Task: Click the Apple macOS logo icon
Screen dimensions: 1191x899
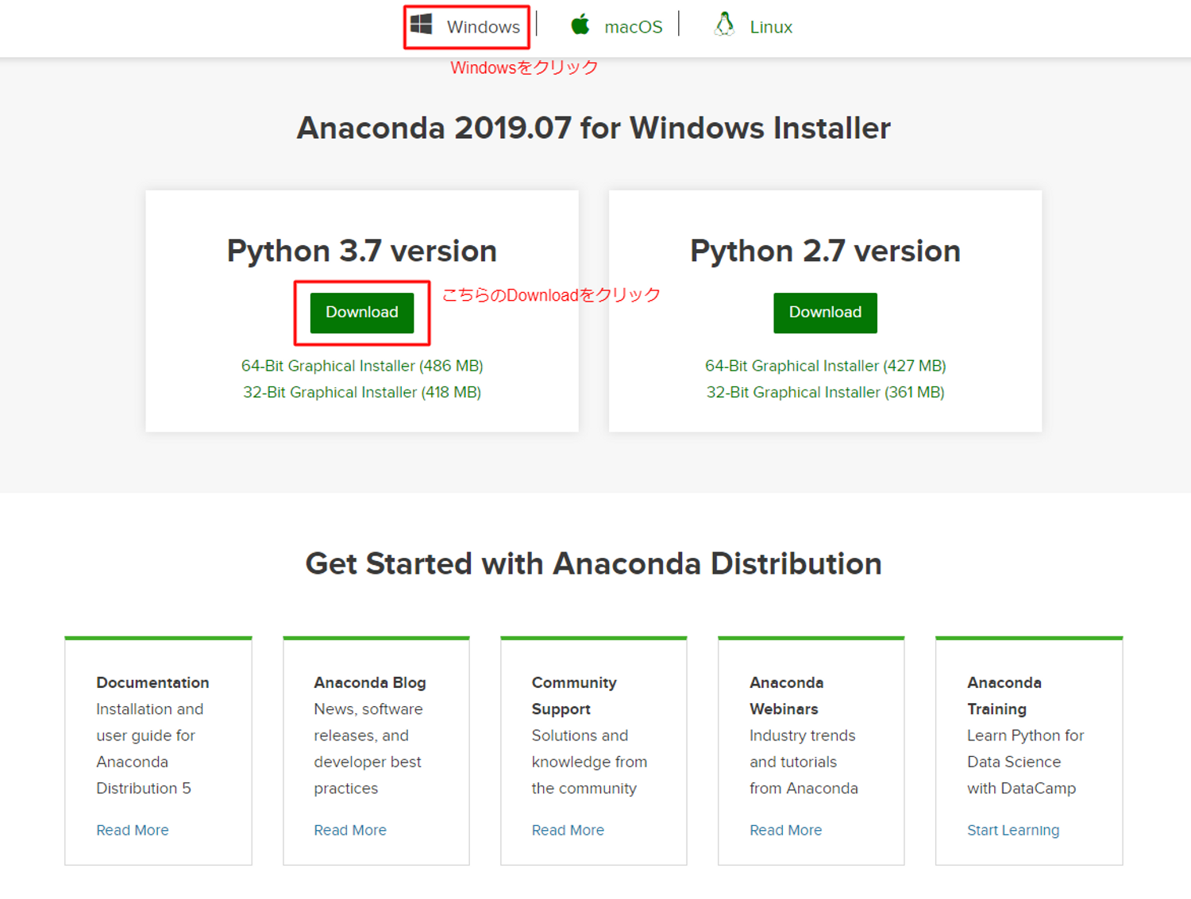Action: [x=580, y=25]
